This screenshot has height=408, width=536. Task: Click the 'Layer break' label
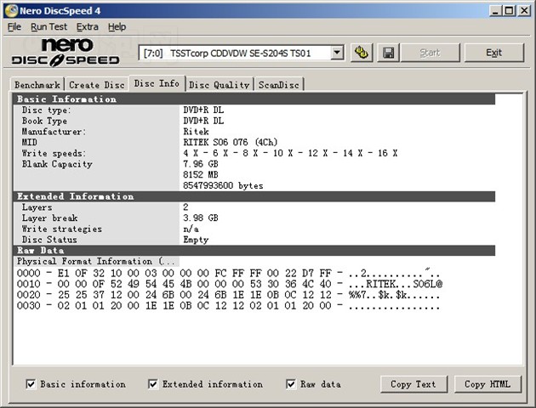click(50, 218)
